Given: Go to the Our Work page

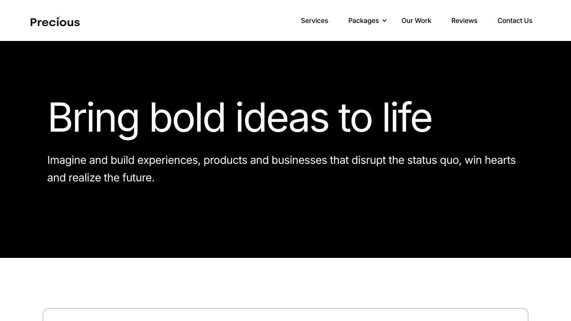Looking at the screenshot, I should coord(416,20).
